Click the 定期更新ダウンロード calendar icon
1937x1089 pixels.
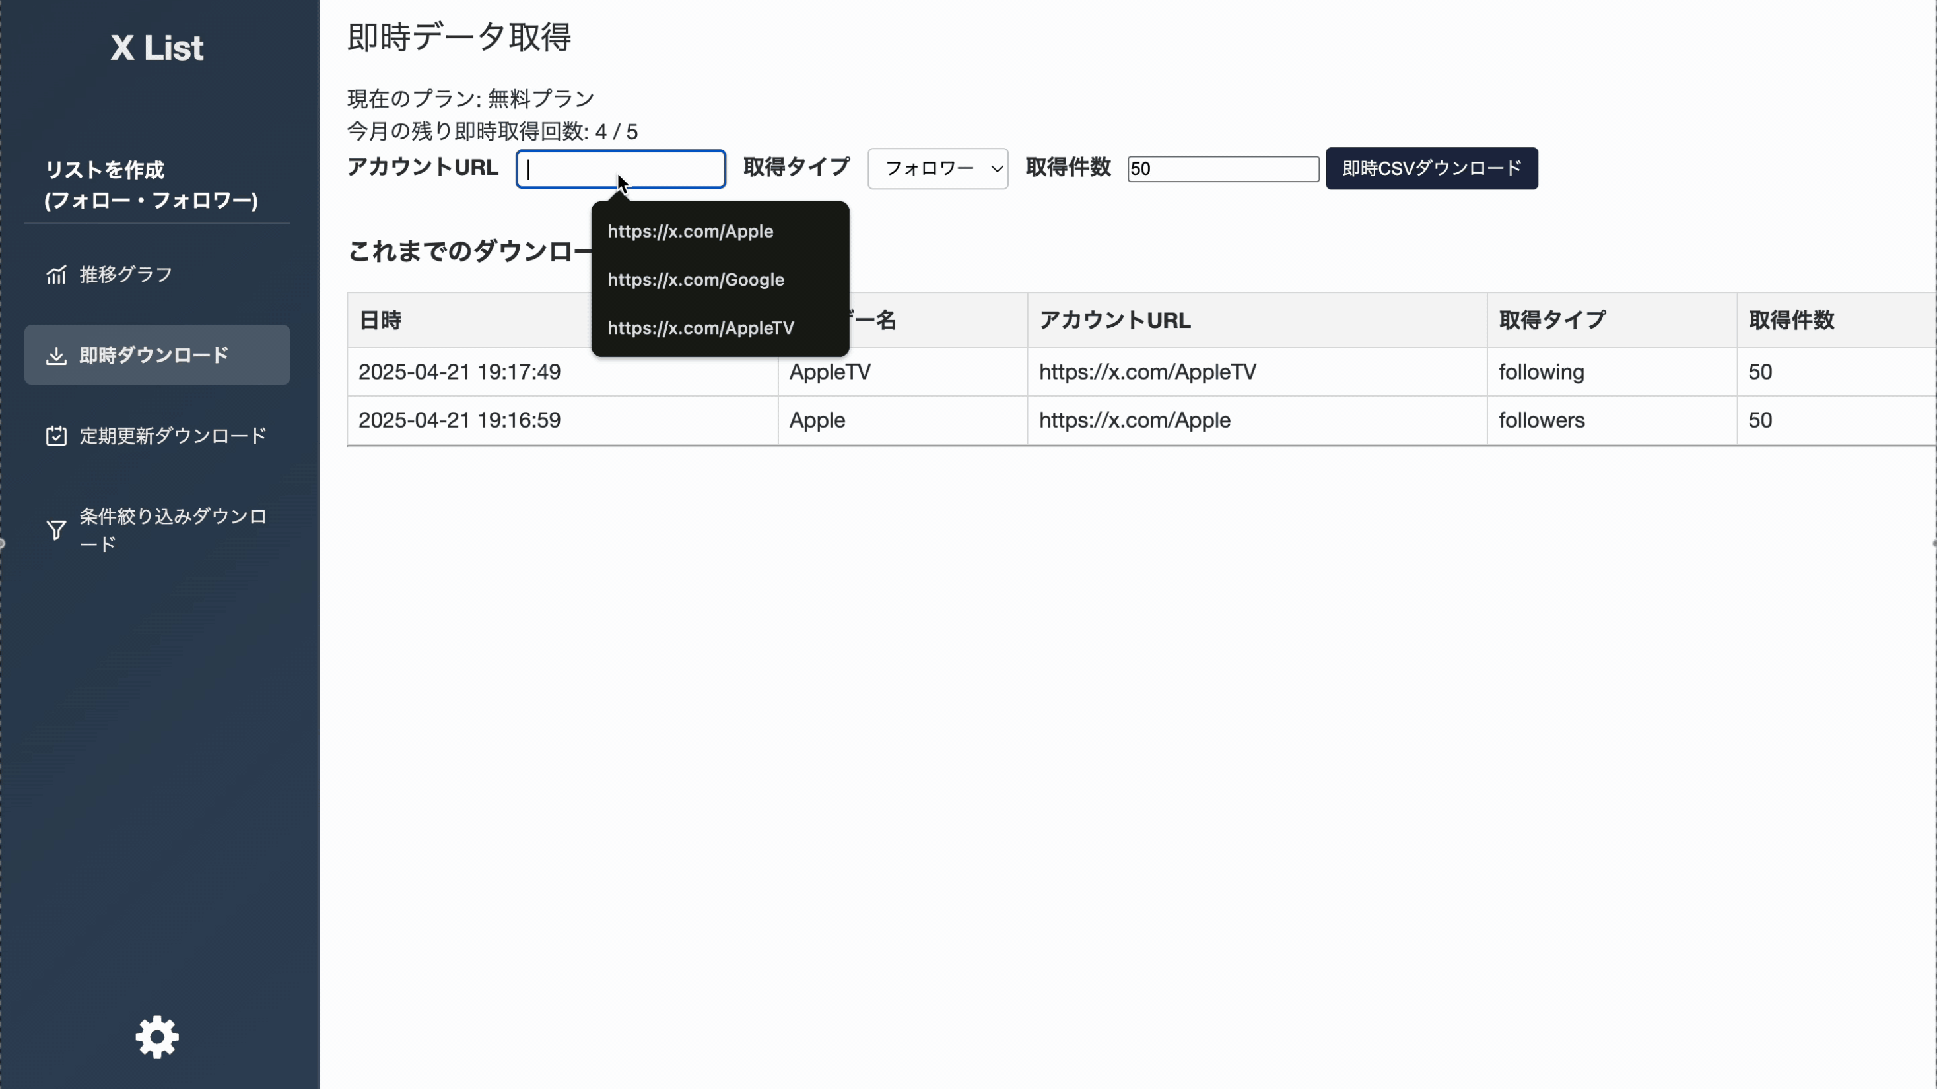pyautogui.click(x=56, y=436)
